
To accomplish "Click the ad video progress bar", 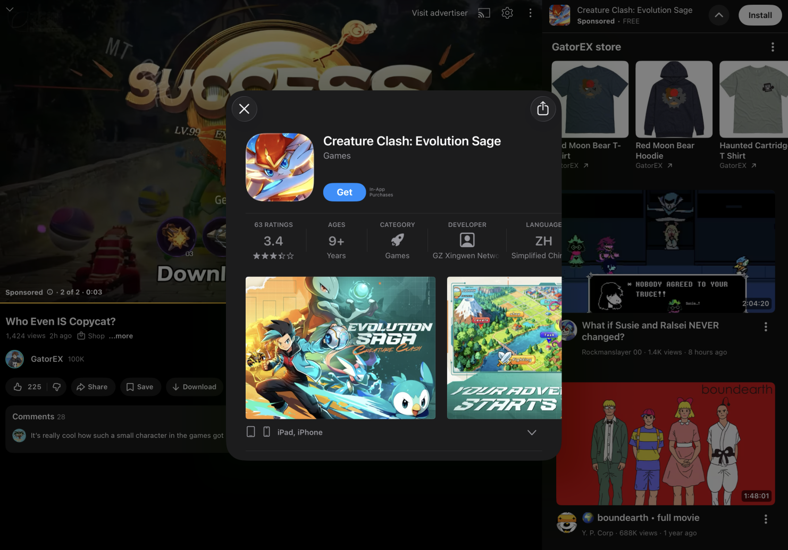I will point(113,302).
